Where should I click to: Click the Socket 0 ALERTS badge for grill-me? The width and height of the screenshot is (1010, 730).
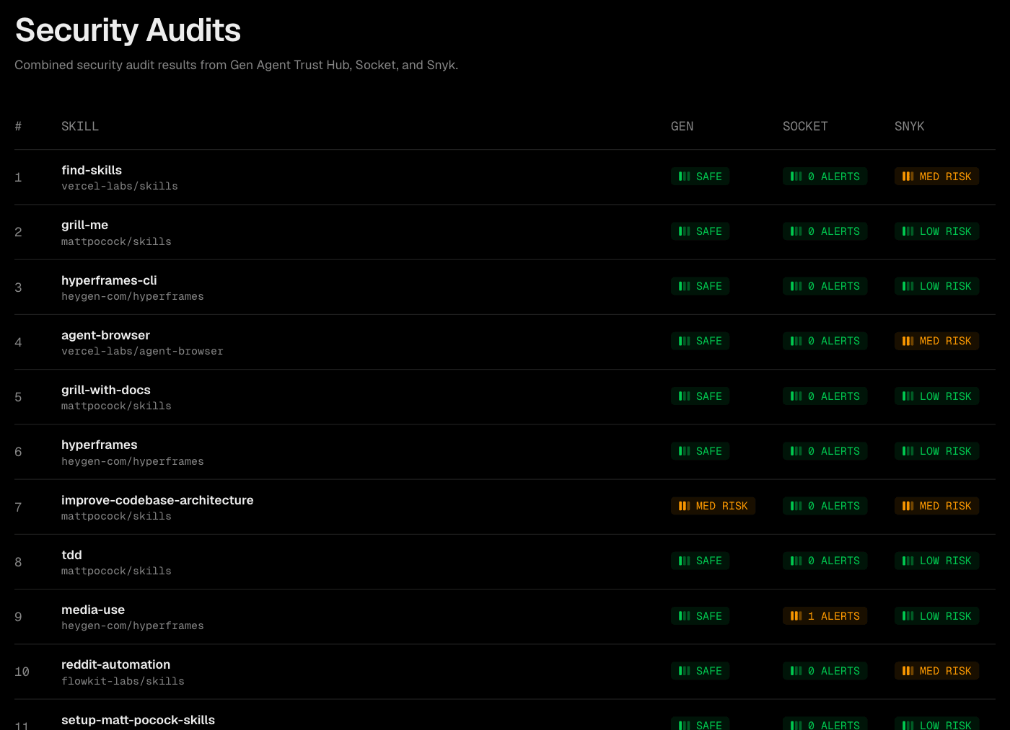(825, 231)
